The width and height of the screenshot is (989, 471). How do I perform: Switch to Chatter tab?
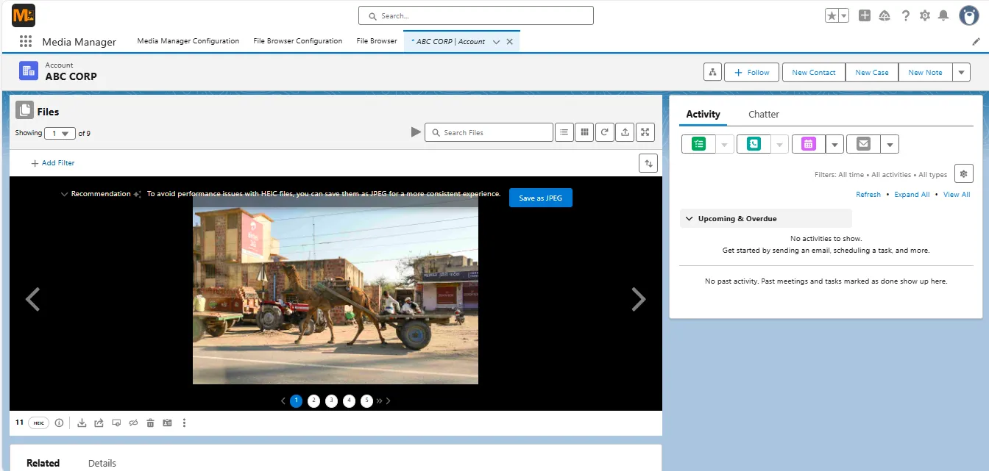pyautogui.click(x=764, y=114)
